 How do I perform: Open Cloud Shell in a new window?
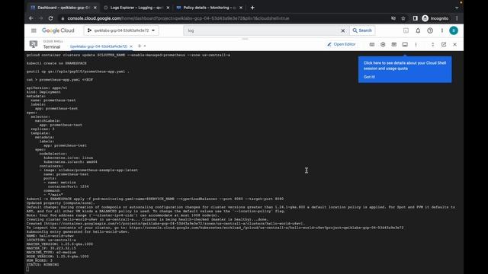[x=444, y=44]
